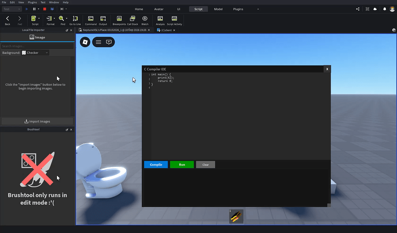Undock the Local File Importer panel

(x=67, y=30)
